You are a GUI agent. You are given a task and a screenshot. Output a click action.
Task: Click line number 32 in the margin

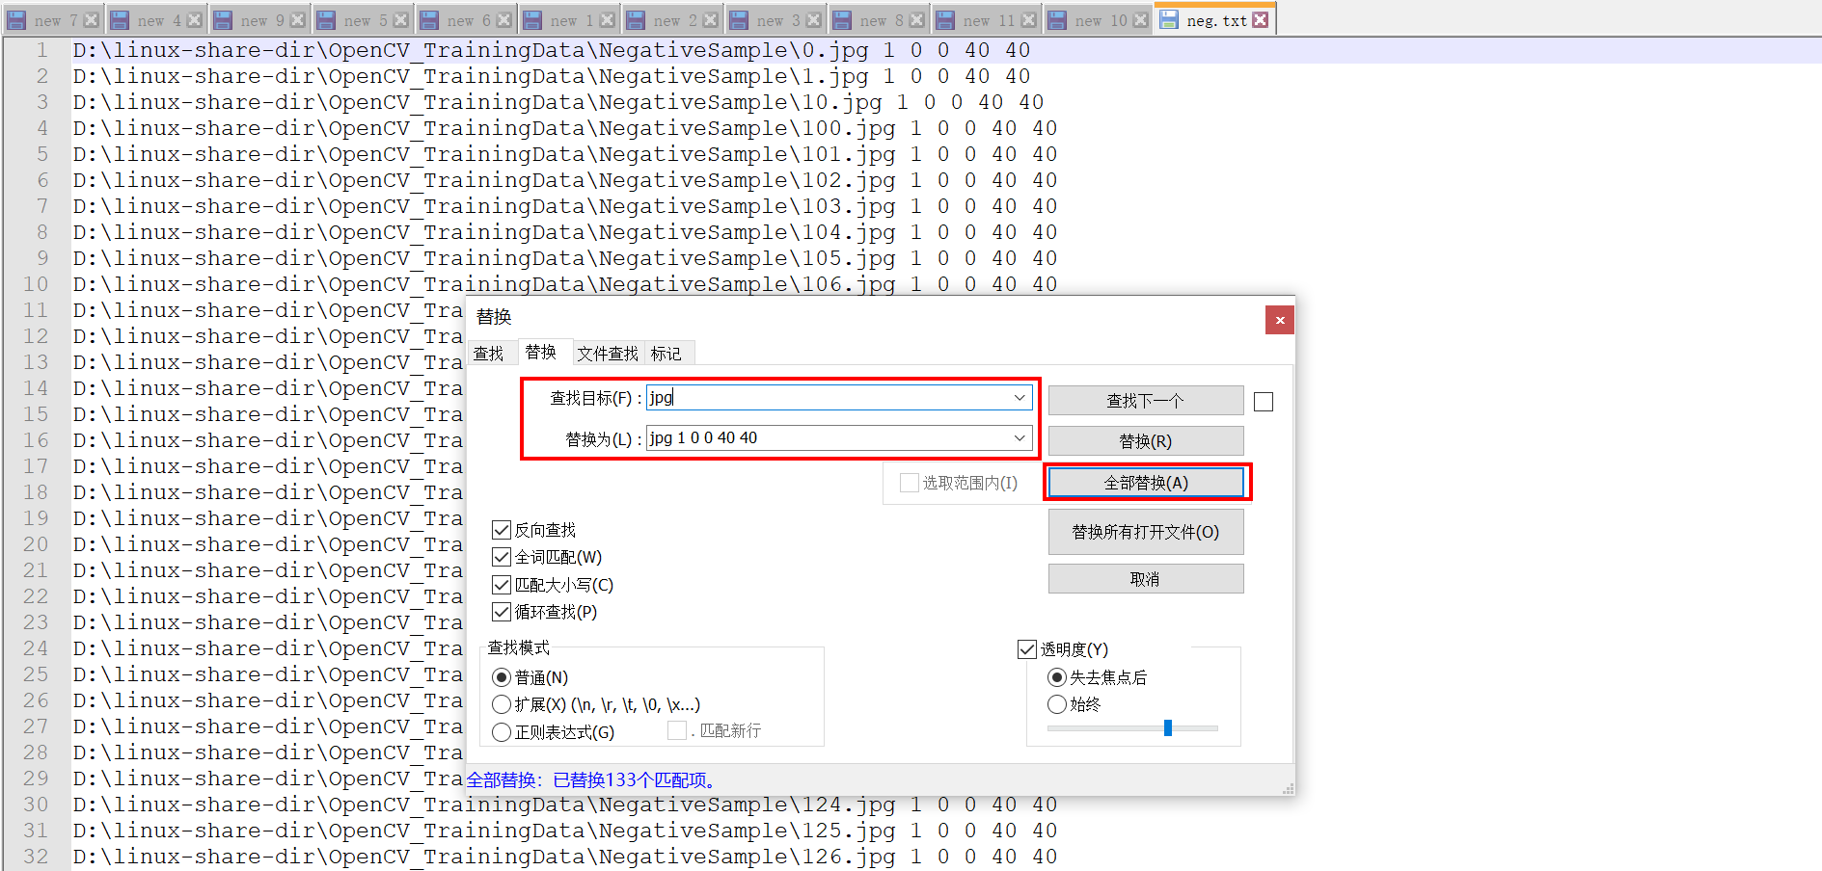(x=36, y=857)
